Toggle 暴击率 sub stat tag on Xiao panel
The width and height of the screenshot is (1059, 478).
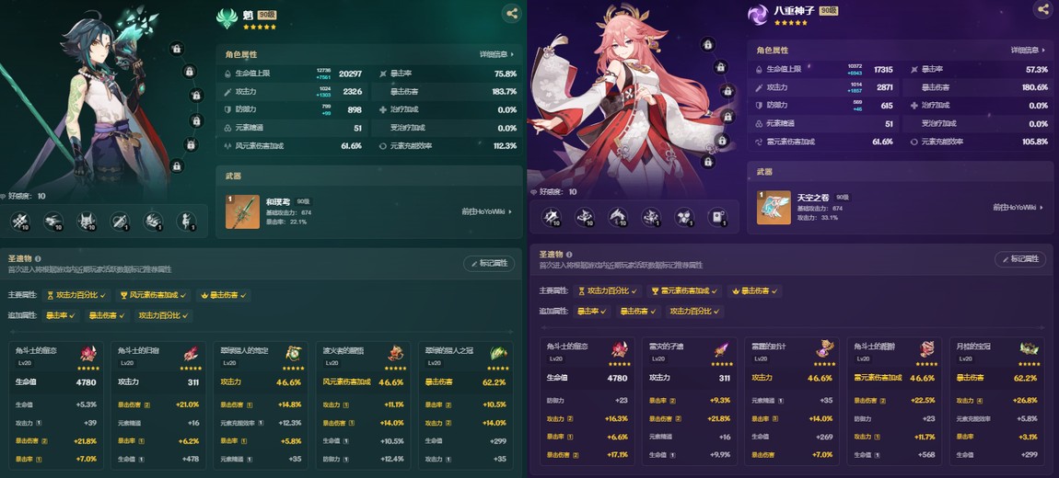click(x=60, y=315)
